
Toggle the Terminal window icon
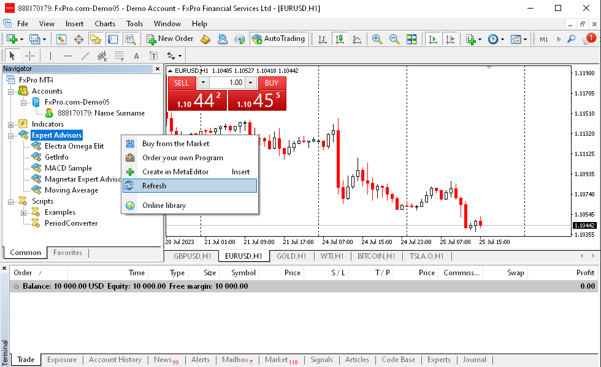113,39
